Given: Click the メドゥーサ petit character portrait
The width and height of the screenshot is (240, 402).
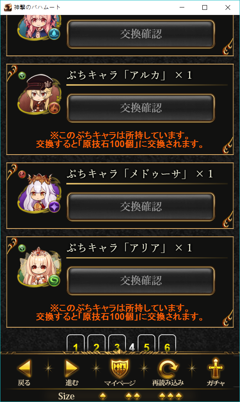Looking at the screenshot, I should [x=39, y=194].
